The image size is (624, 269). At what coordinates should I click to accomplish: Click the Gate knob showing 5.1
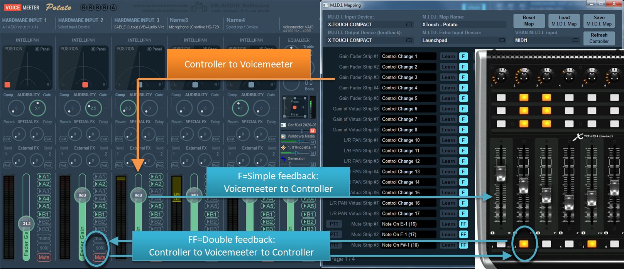[x=37, y=108]
